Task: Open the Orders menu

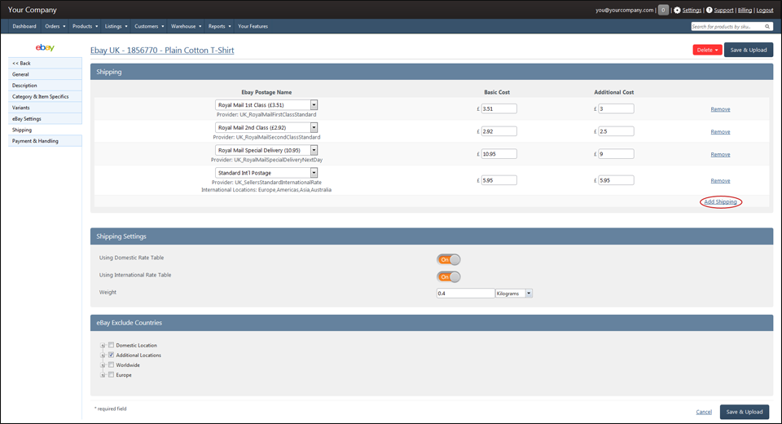Action: (x=55, y=26)
